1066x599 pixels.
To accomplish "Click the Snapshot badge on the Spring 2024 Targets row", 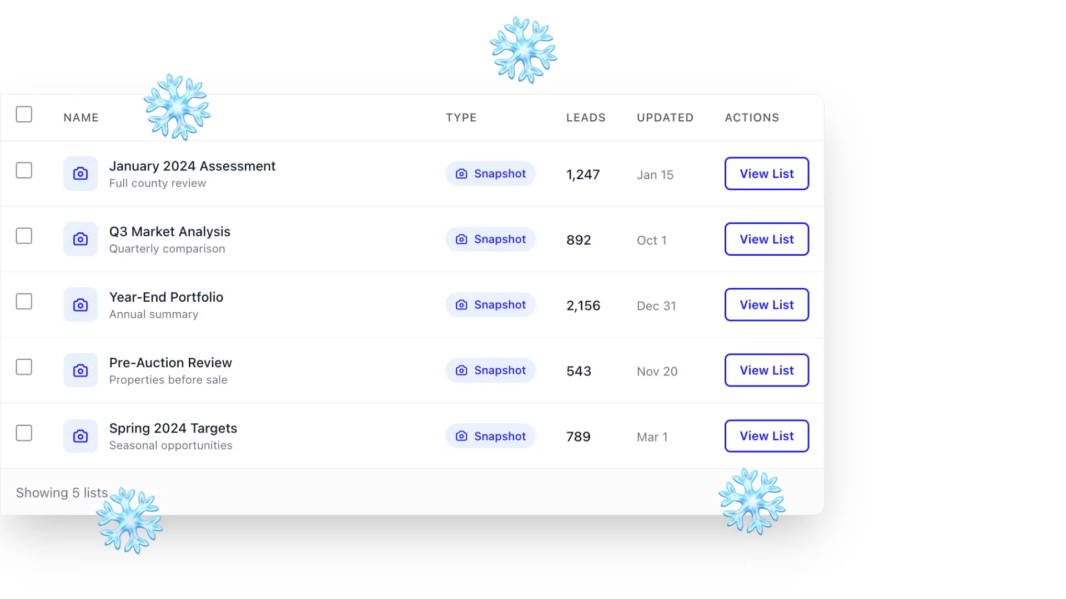I will click(x=490, y=436).
